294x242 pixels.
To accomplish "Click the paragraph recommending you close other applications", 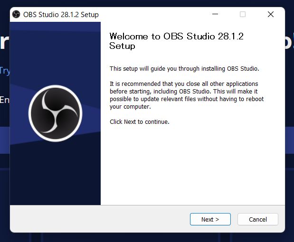I will [187, 95].
